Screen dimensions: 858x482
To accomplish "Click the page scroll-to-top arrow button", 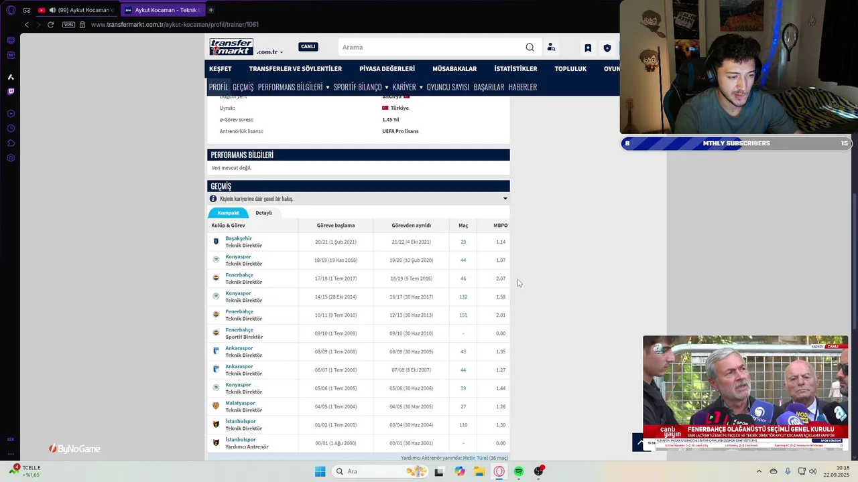I will pos(640,443).
